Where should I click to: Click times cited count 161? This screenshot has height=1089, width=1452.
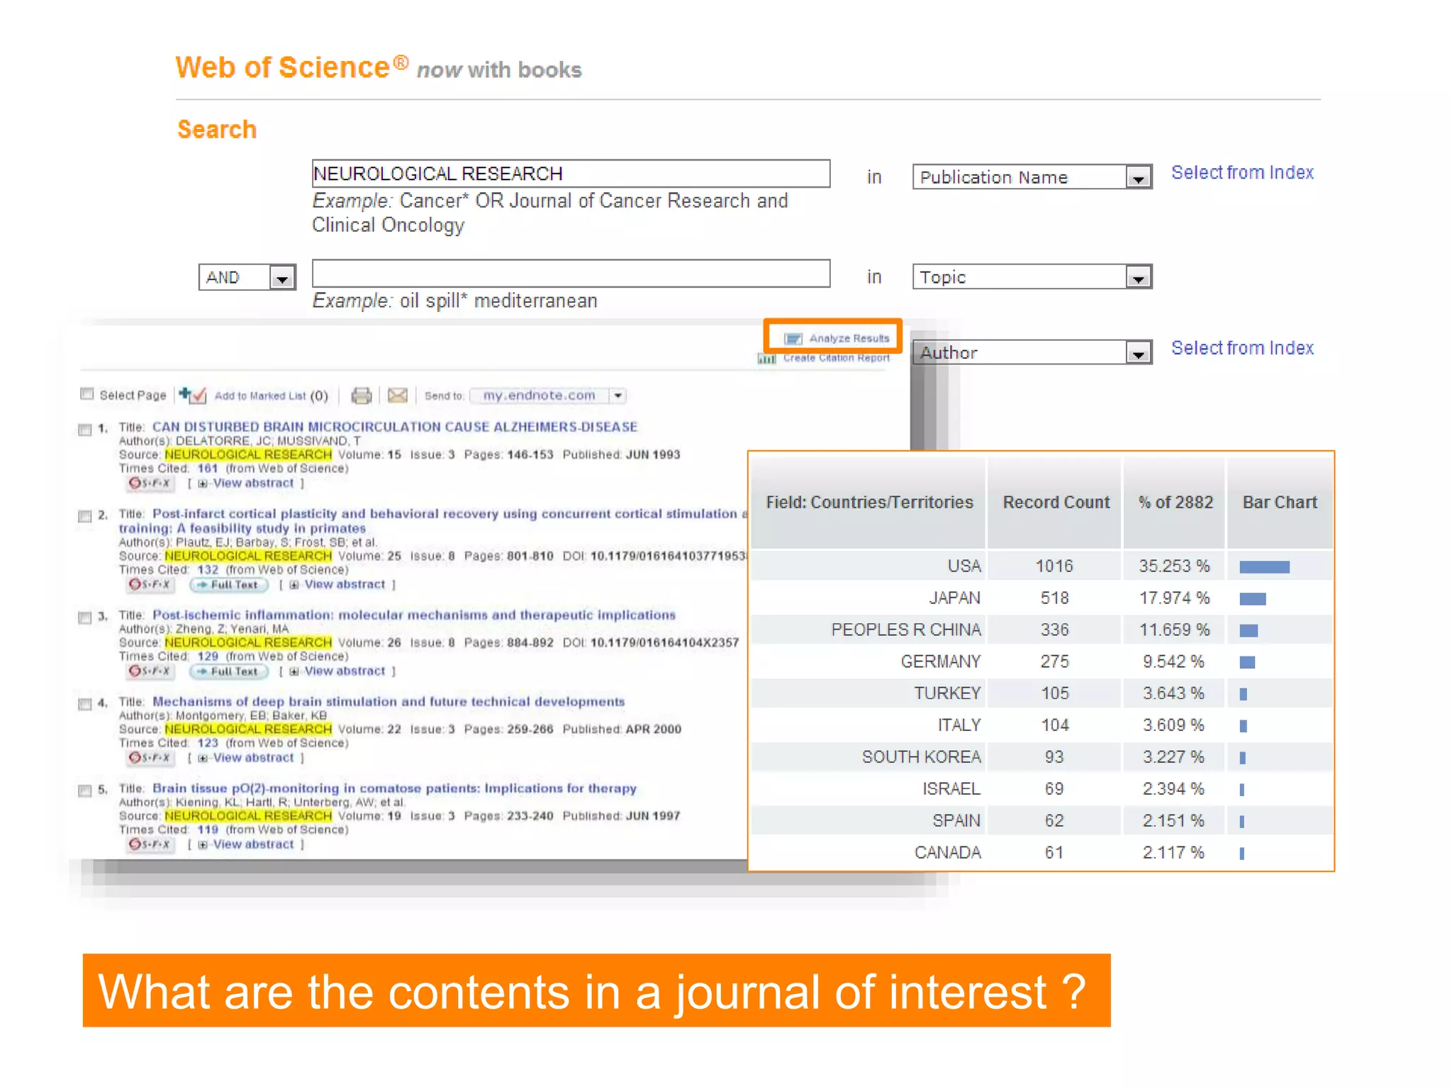[x=207, y=469]
